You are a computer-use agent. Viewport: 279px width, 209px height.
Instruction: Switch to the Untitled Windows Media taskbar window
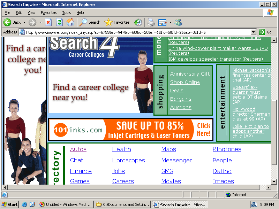point(66,204)
